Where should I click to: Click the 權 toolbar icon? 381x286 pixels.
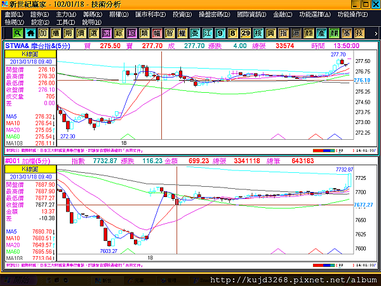[x=182, y=33]
